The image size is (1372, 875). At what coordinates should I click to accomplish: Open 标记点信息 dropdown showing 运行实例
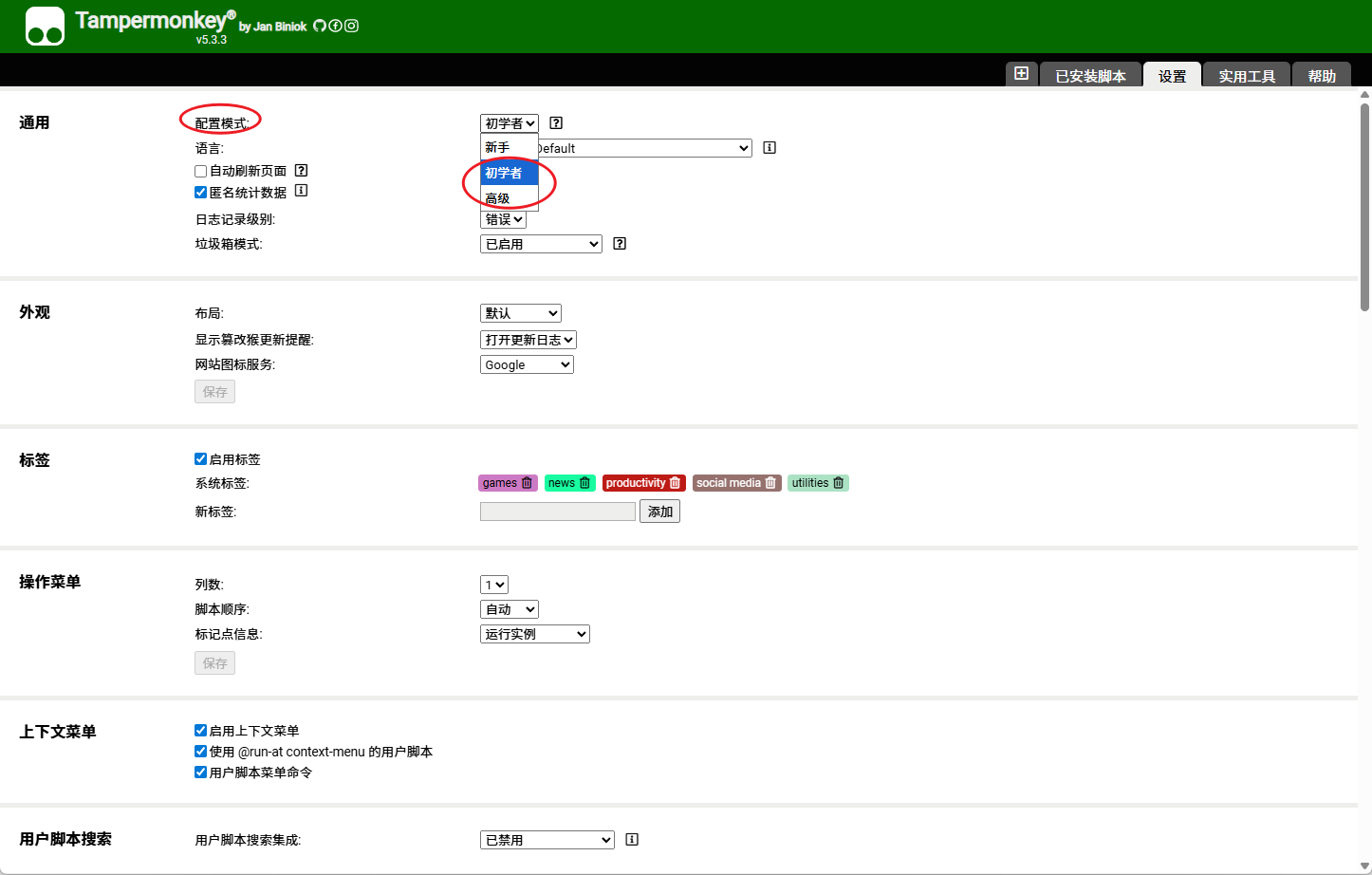[535, 634]
